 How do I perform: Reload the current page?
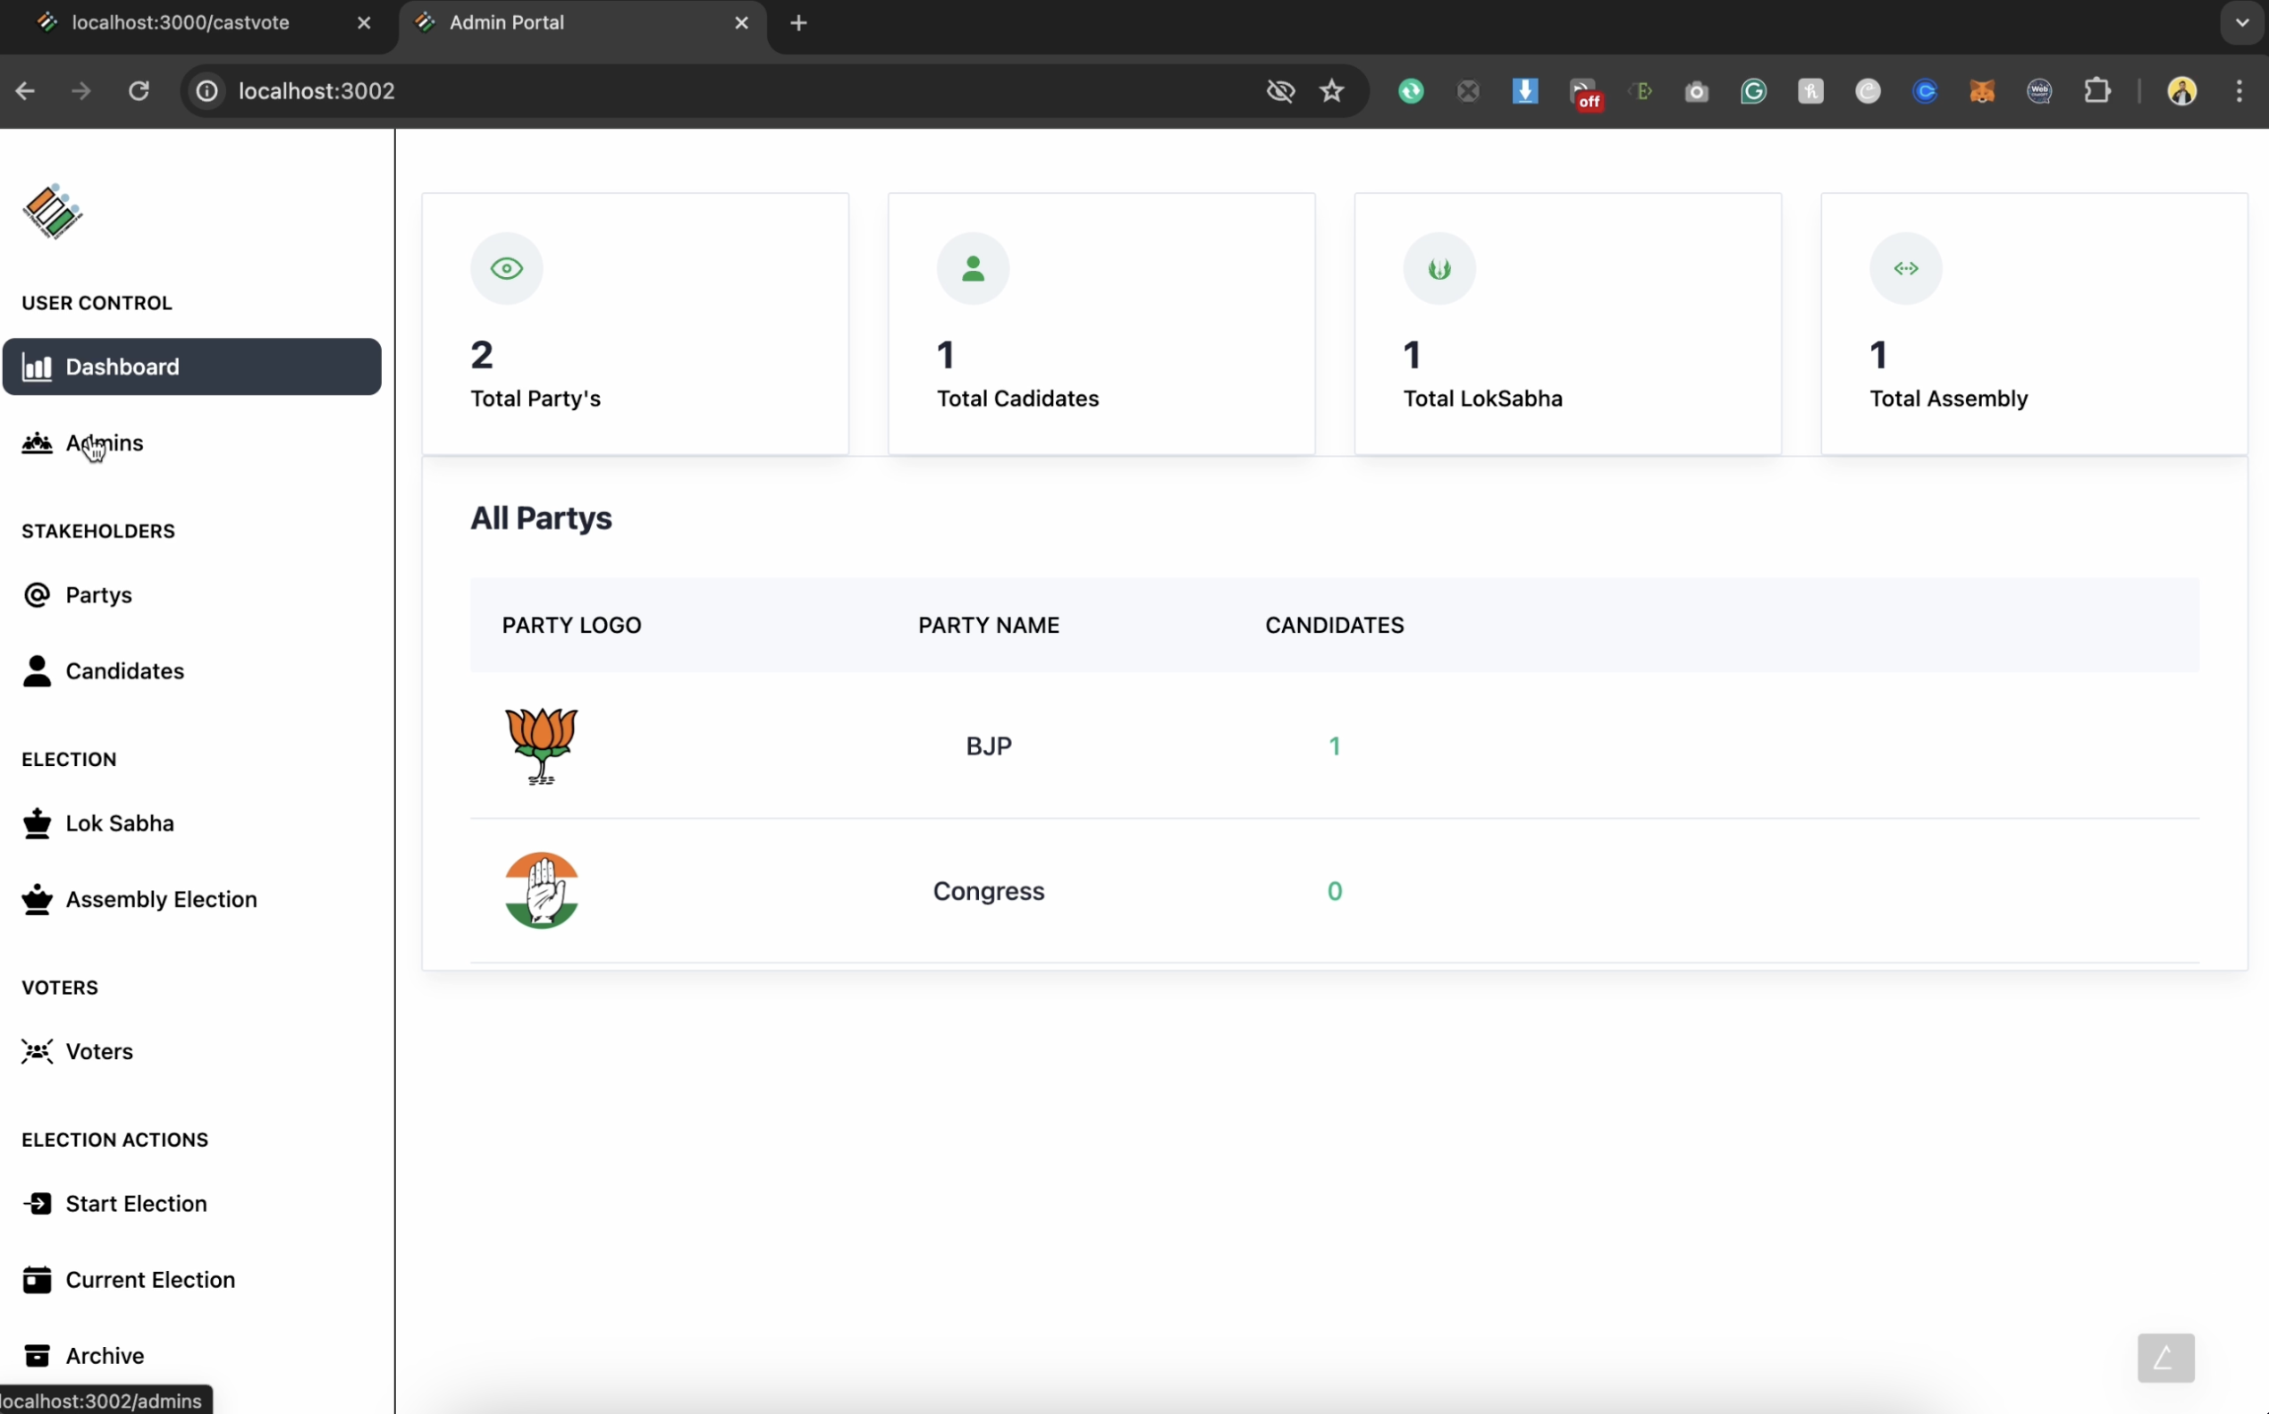[x=139, y=90]
